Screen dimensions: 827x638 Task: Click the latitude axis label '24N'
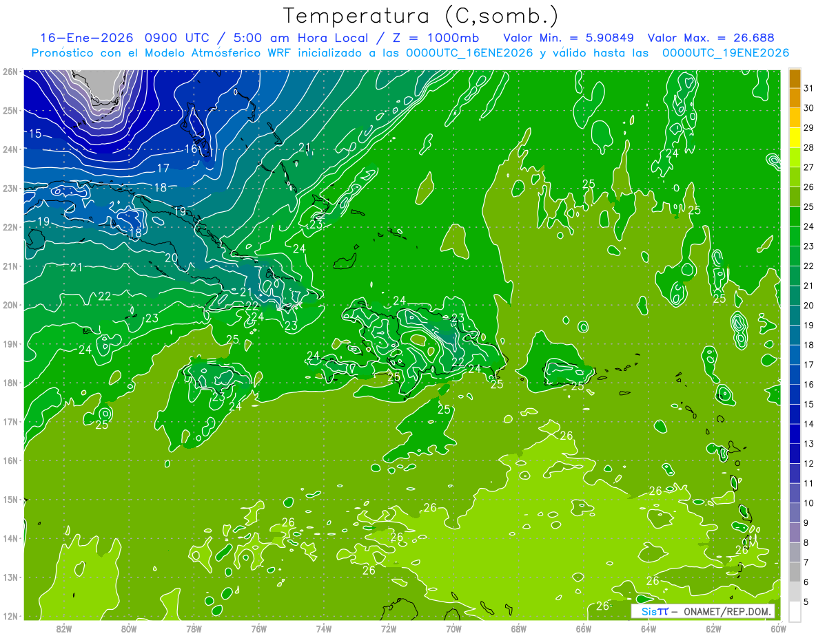[x=10, y=149]
